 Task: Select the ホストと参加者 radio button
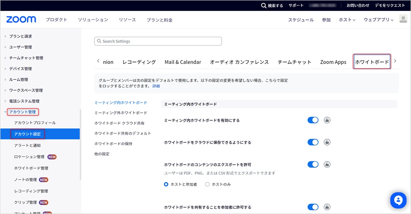pyautogui.click(x=166, y=184)
